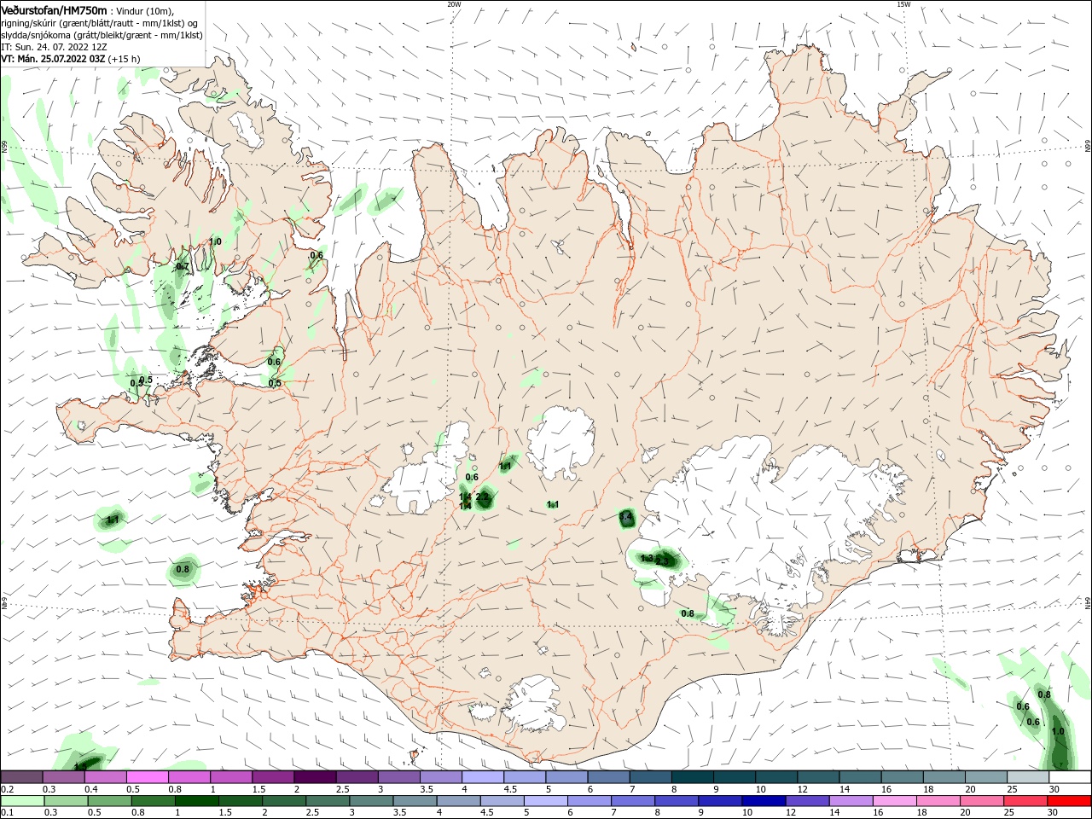Image resolution: width=1092 pixels, height=819 pixels.
Task: Click the 0.7 precipitation value in Westfjords
Action: (183, 267)
